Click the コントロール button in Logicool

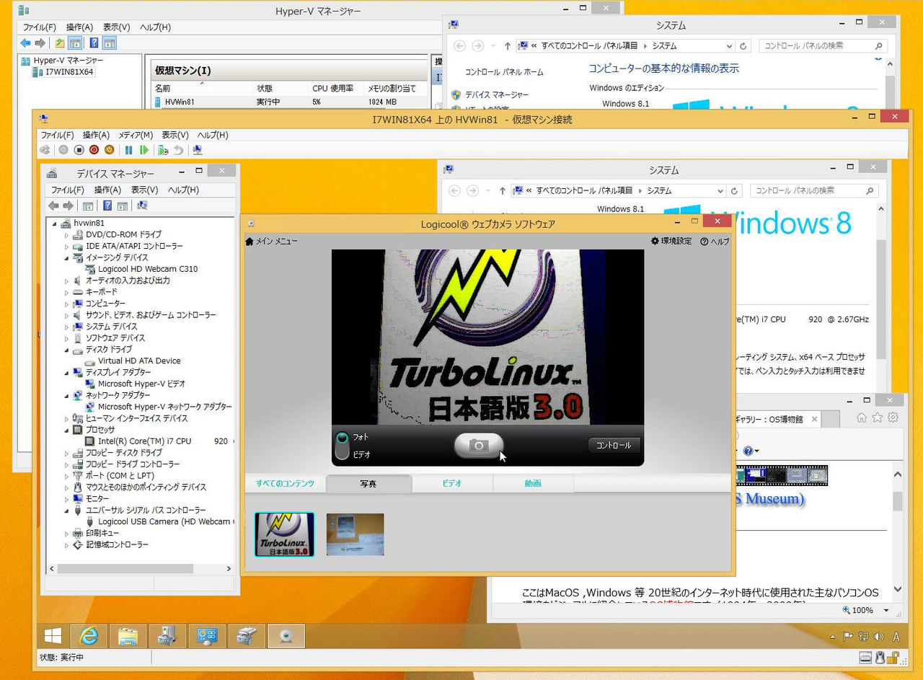point(614,446)
